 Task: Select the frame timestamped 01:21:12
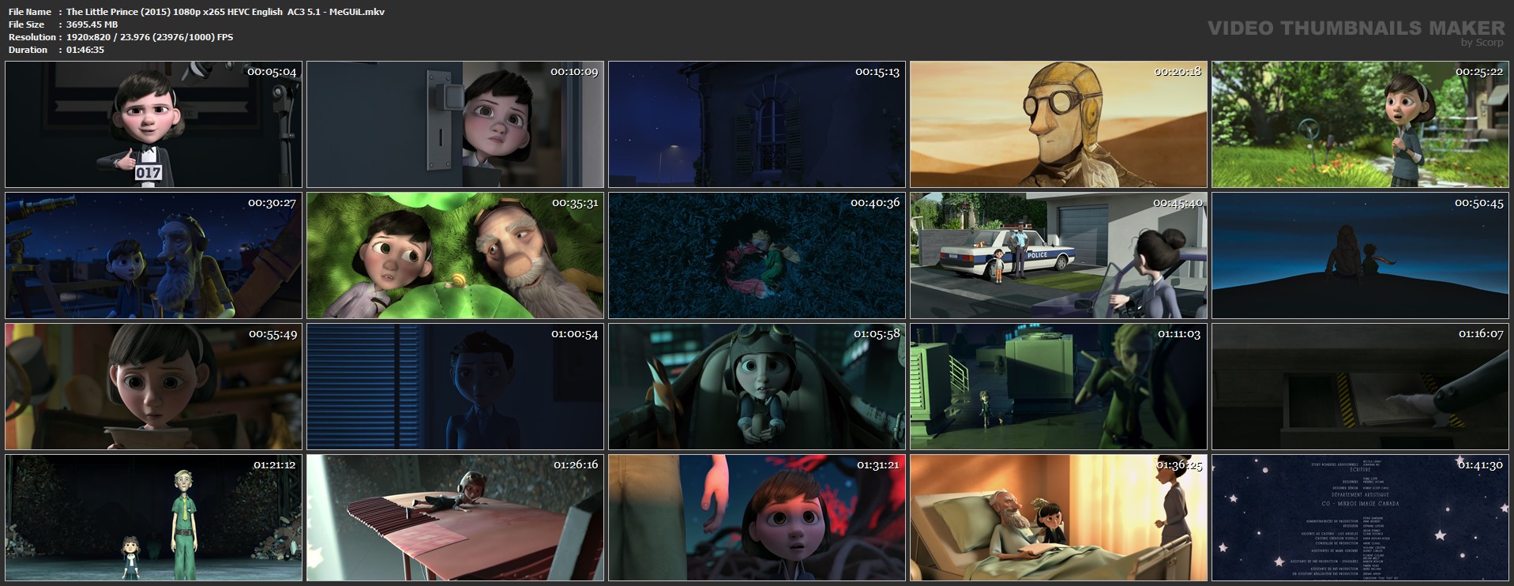[153, 517]
